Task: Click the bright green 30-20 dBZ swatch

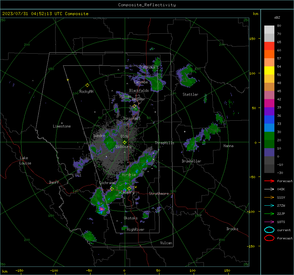Action: point(269,136)
